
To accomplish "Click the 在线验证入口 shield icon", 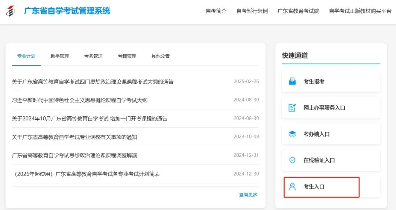I will pyautogui.click(x=292, y=160).
